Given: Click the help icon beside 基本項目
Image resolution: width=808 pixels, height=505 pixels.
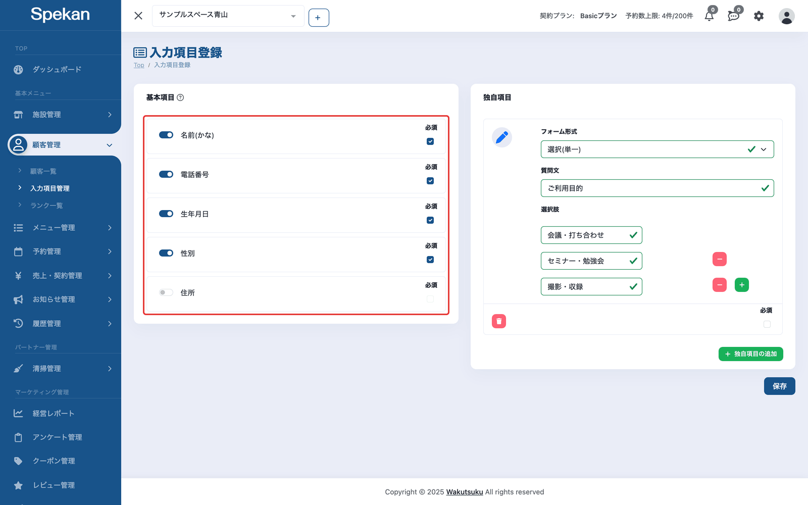Looking at the screenshot, I should point(180,97).
